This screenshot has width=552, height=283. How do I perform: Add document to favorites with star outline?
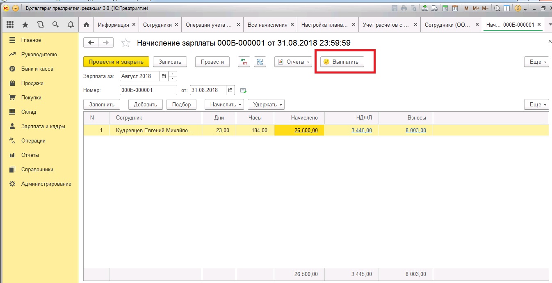point(126,43)
